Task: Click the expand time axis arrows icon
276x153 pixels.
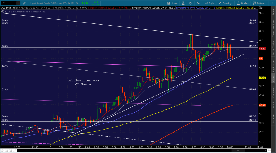Action: [x=269, y=151]
